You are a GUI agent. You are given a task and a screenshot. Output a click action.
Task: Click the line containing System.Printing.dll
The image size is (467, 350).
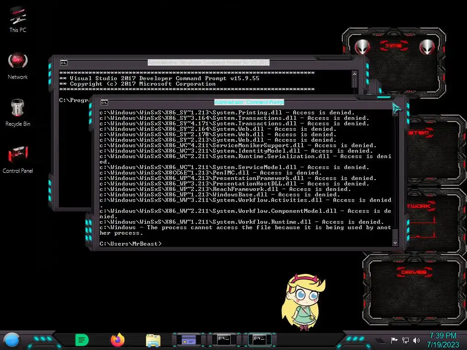(x=227, y=113)
